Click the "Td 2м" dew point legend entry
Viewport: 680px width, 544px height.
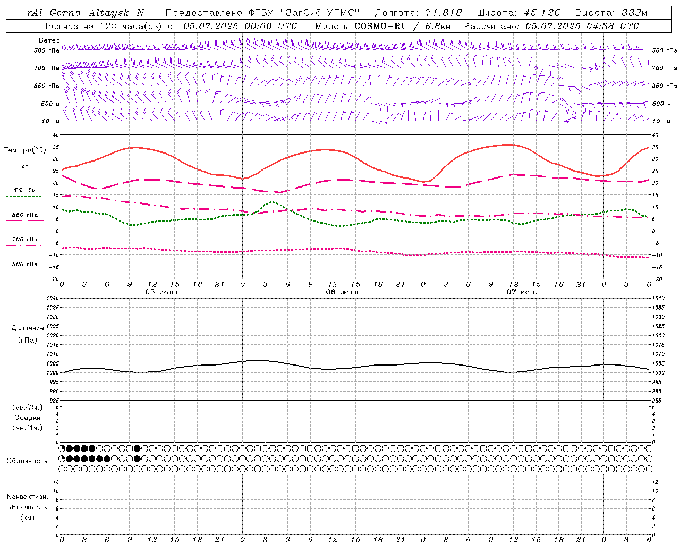[24, 190]
